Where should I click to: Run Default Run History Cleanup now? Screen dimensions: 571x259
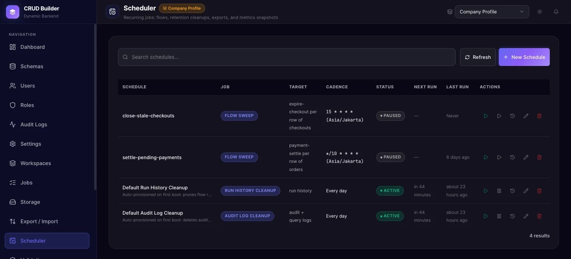(x=486, y=191)
